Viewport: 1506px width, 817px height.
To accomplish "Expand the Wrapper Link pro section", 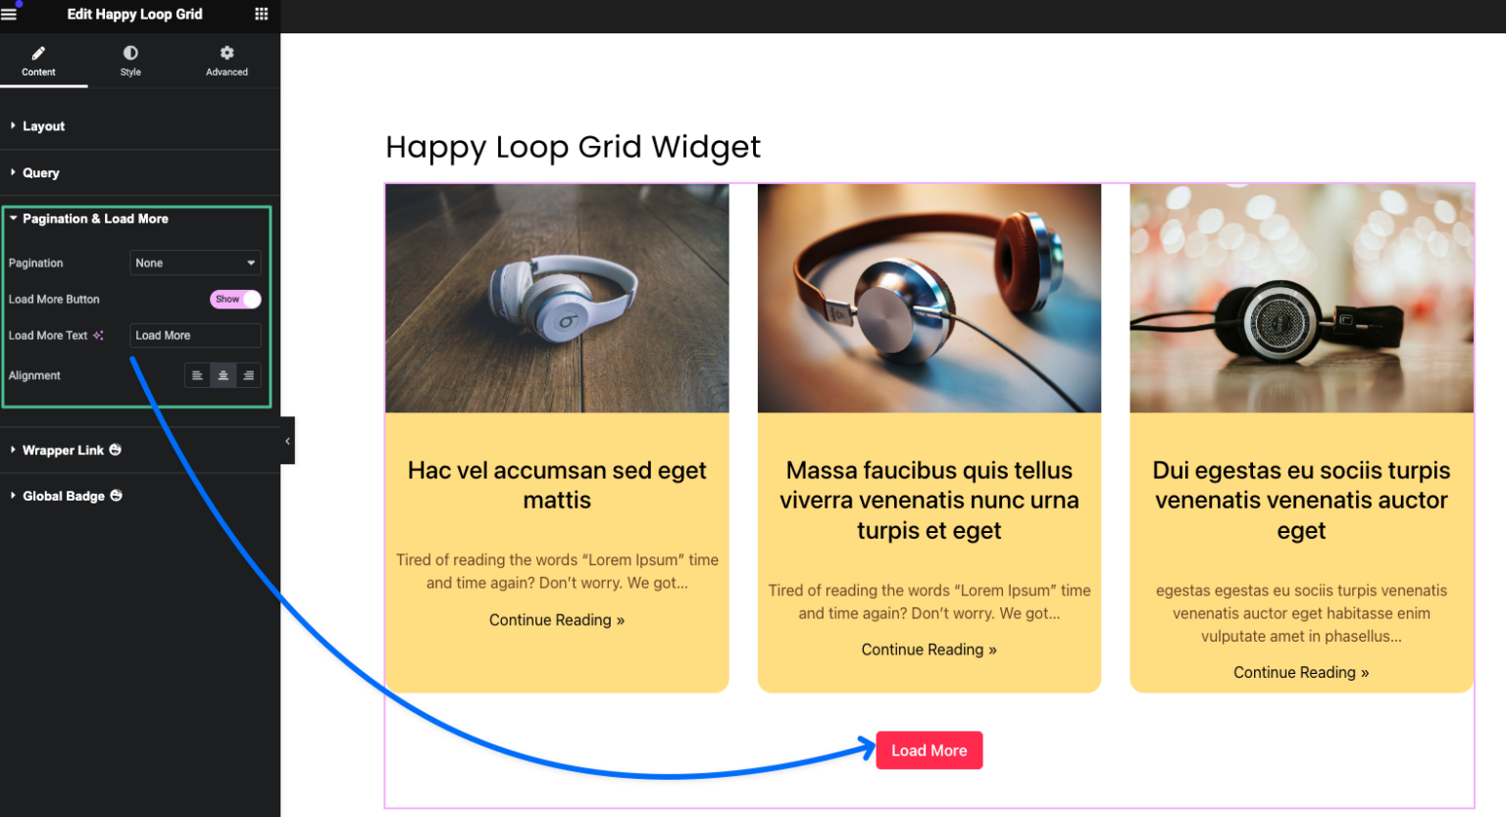I will point(63,450).
